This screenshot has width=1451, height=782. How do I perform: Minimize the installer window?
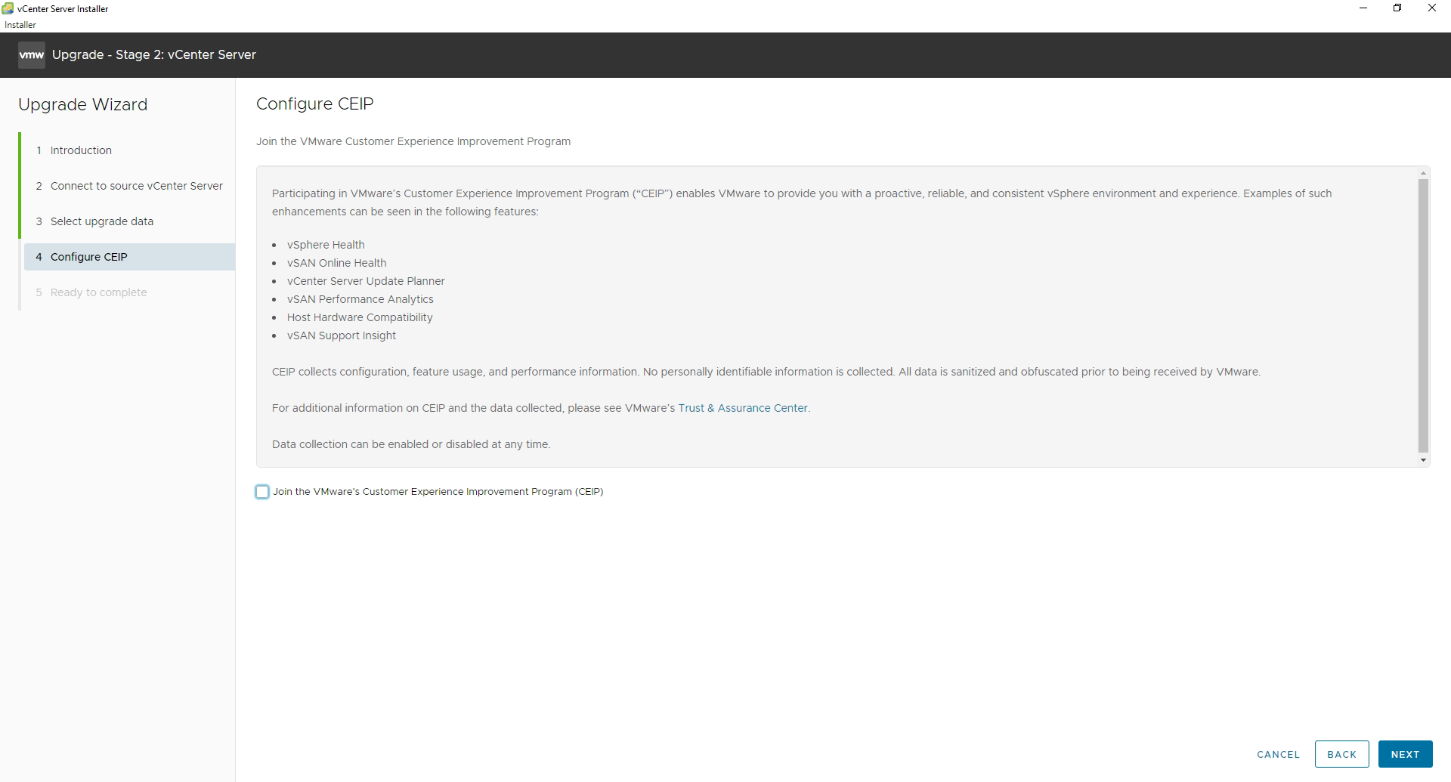(x=1363, y=8)
